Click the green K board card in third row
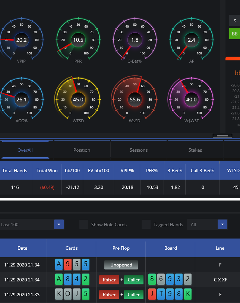 [188, 294]
